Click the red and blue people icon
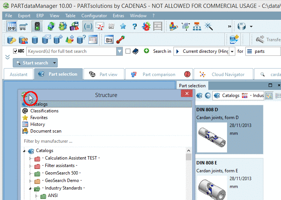The height and width of the screenshot is (200, 281). pos(146,27)
